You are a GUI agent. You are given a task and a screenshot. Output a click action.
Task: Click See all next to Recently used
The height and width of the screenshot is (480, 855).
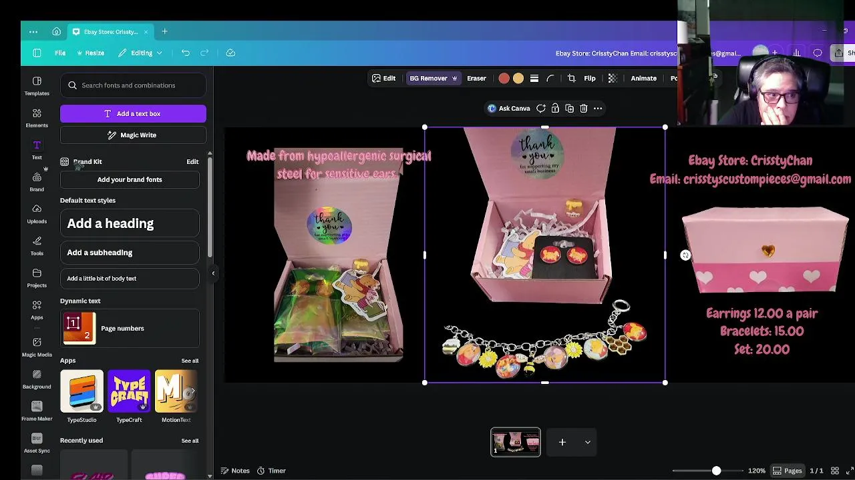tap(190, 441)
